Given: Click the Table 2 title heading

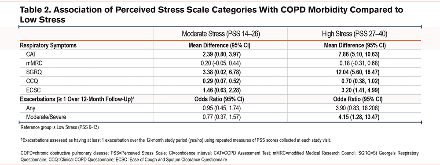Looking at the screenshot, I should point(211,15).
